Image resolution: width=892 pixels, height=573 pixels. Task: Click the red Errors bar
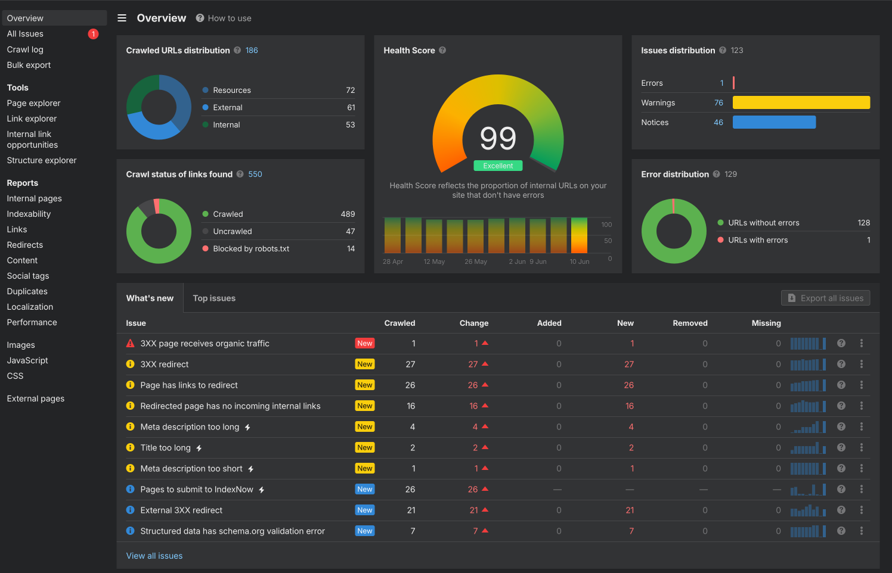click(x=733, y=83)
